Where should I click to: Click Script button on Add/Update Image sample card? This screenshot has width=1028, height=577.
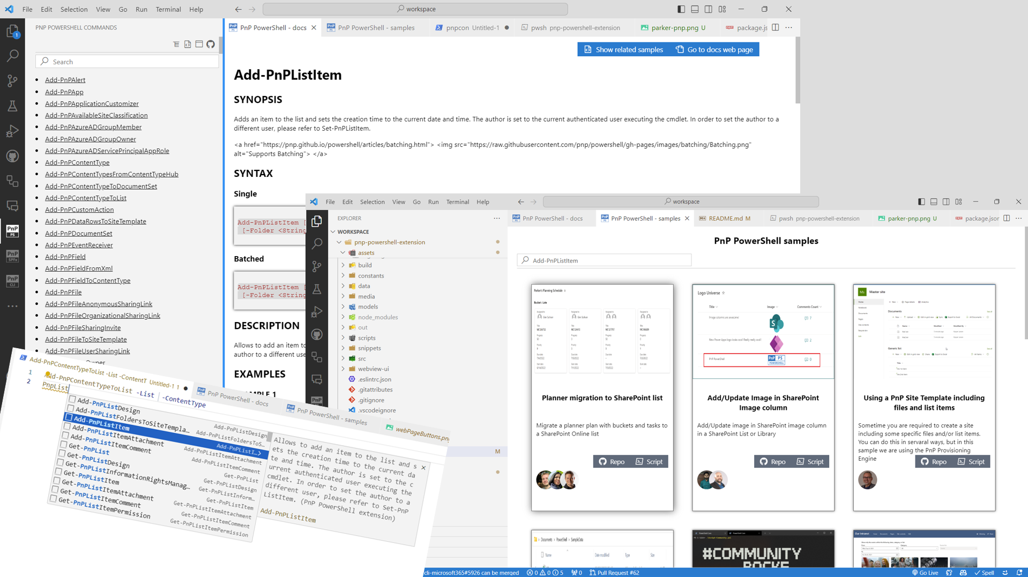(810, 461)
